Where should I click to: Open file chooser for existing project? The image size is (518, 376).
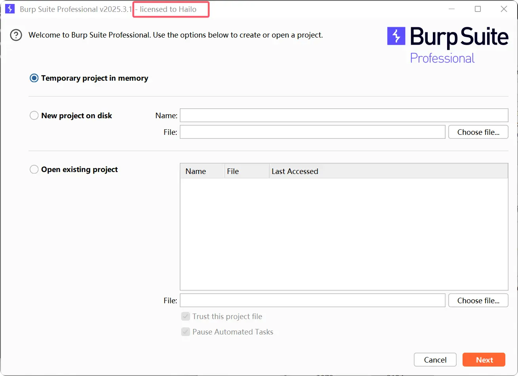(x=478, y=300)
